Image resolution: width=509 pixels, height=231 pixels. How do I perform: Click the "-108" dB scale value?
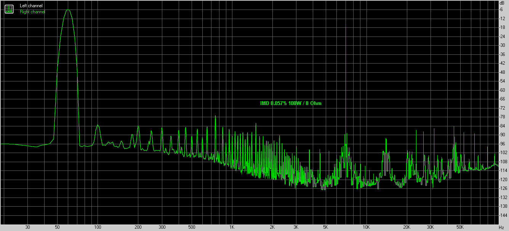pyautogui.click(x=504, y=162)
